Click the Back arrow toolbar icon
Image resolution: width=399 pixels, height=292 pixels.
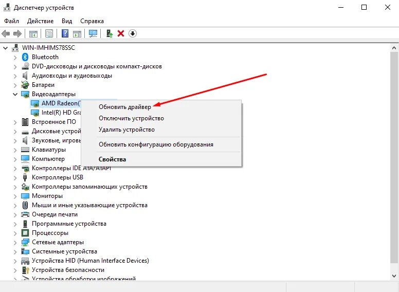tap(6, 33)
